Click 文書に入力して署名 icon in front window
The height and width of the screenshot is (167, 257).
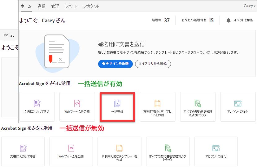click(x=37, y=103)
